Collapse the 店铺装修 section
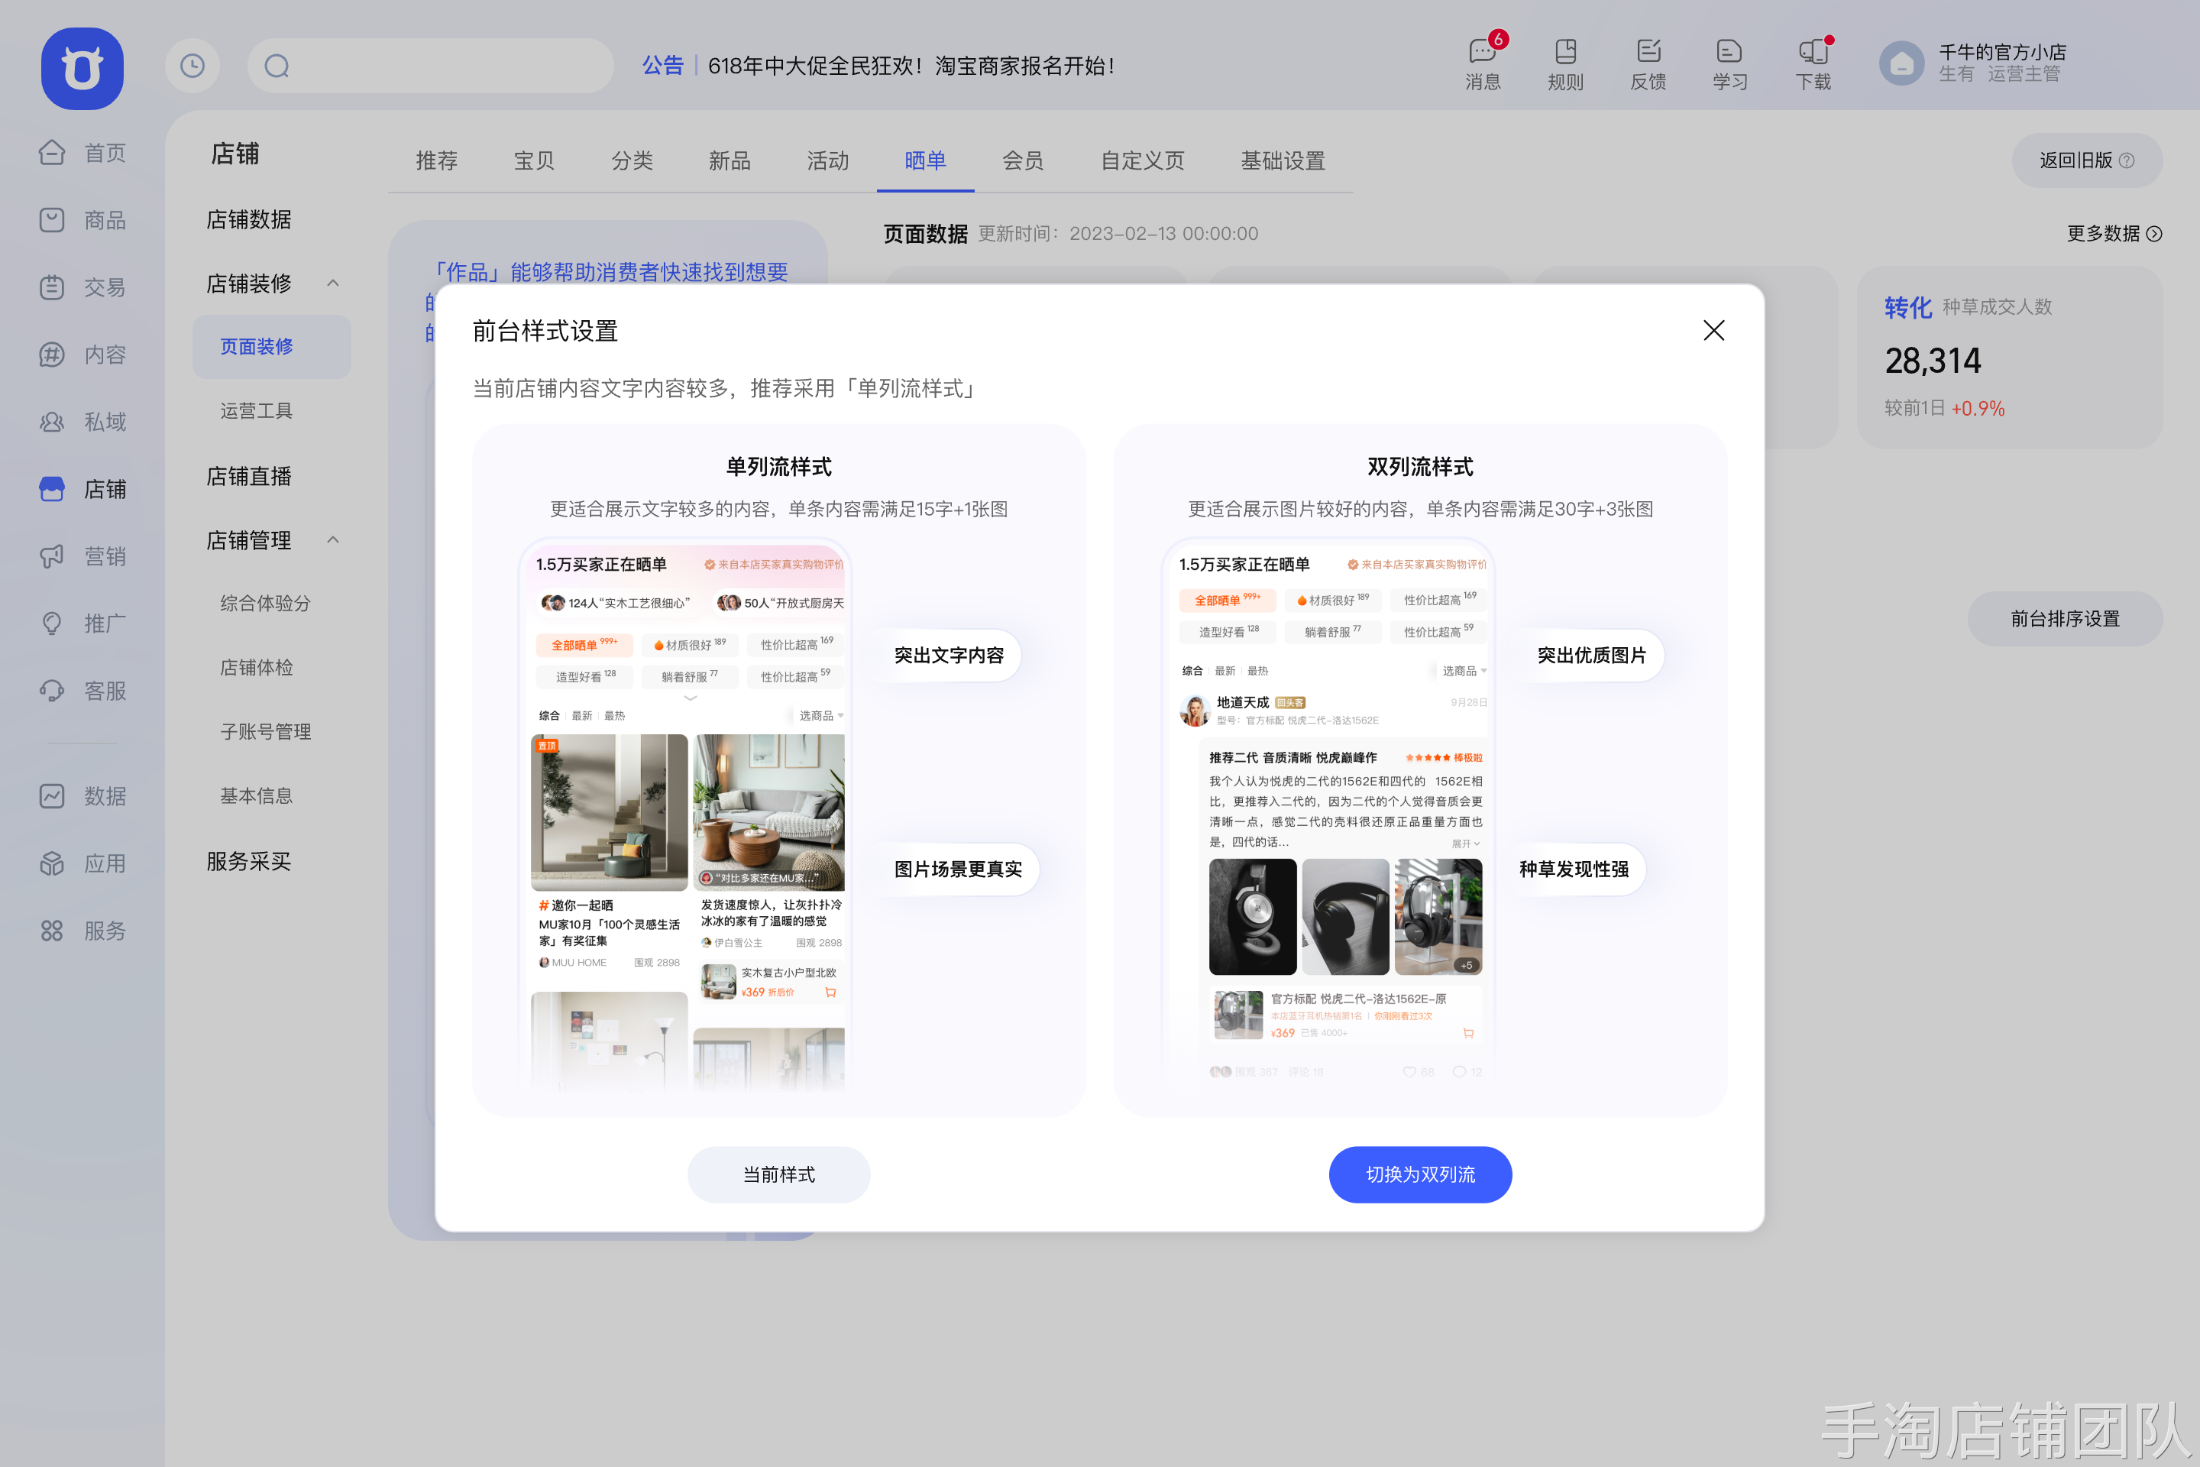Viewport: 2200px width, 1467px height. [333, 283]
